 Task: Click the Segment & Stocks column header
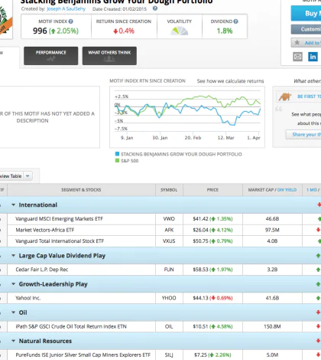point(81,190)
